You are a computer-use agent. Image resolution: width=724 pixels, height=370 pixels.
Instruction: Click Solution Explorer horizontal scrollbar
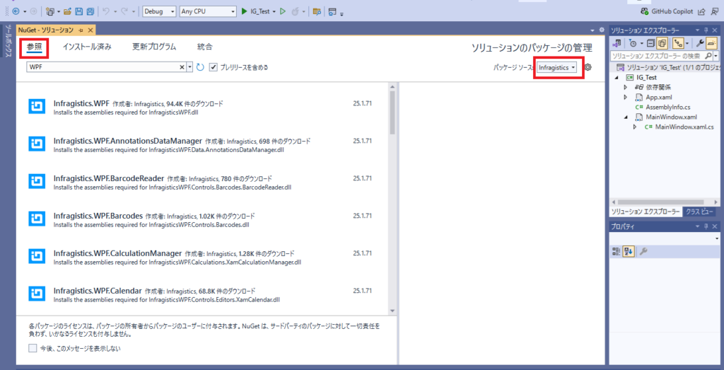tap(661, 202)
